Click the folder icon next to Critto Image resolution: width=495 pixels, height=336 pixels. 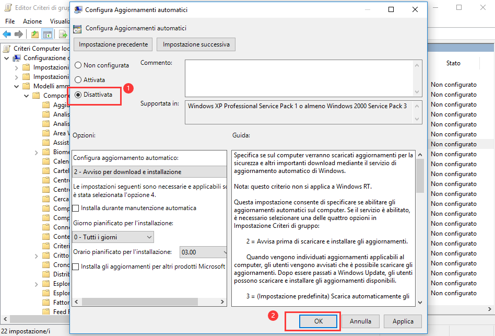46,255
